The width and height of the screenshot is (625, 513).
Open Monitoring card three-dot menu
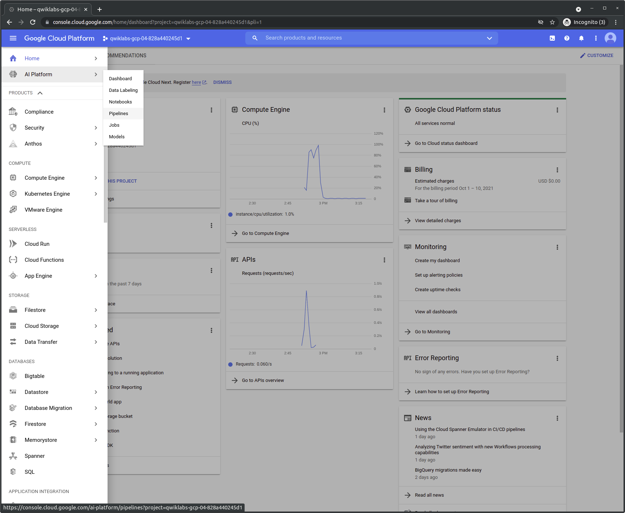557,247
